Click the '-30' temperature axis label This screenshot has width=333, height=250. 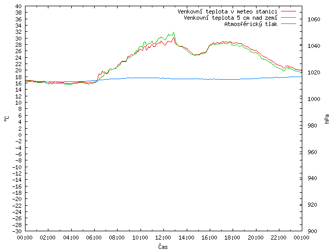(x=17, y=231)
